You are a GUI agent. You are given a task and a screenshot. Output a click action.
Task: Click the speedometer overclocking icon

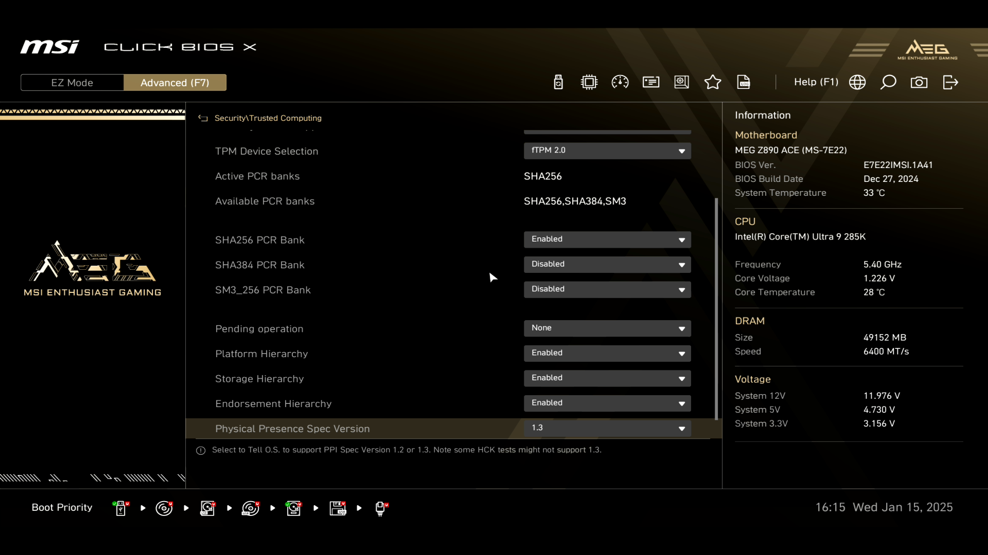coord(620,82)
